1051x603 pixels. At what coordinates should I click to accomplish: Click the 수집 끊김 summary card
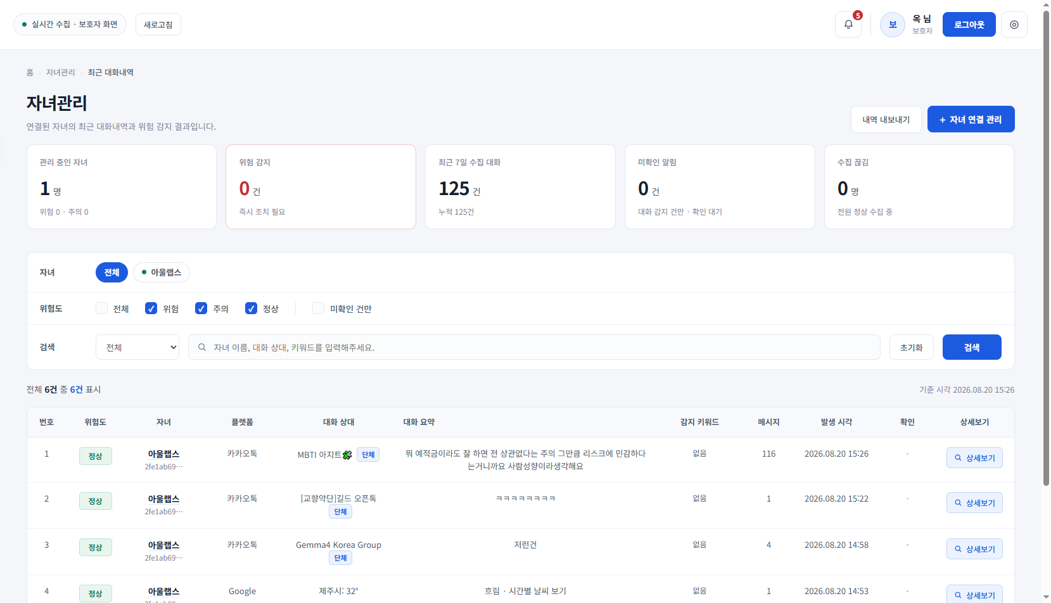tap(919, 187)
